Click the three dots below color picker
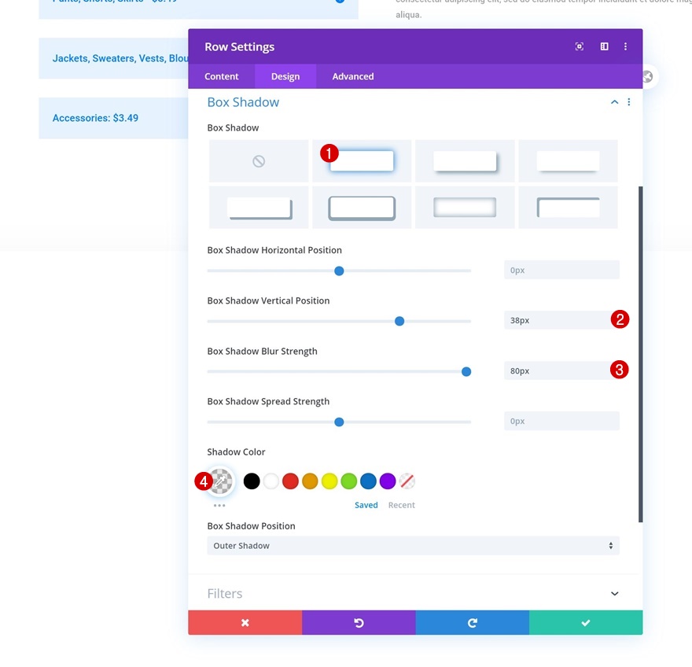692x667 pixels. (219, 506)
